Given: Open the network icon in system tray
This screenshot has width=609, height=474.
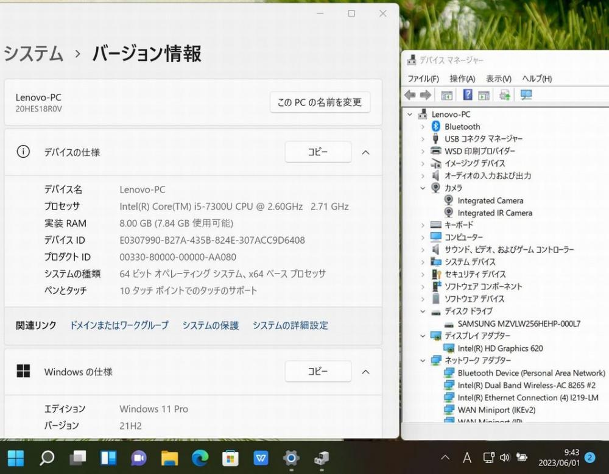Looking at the screenshot, I should point(488,458).
